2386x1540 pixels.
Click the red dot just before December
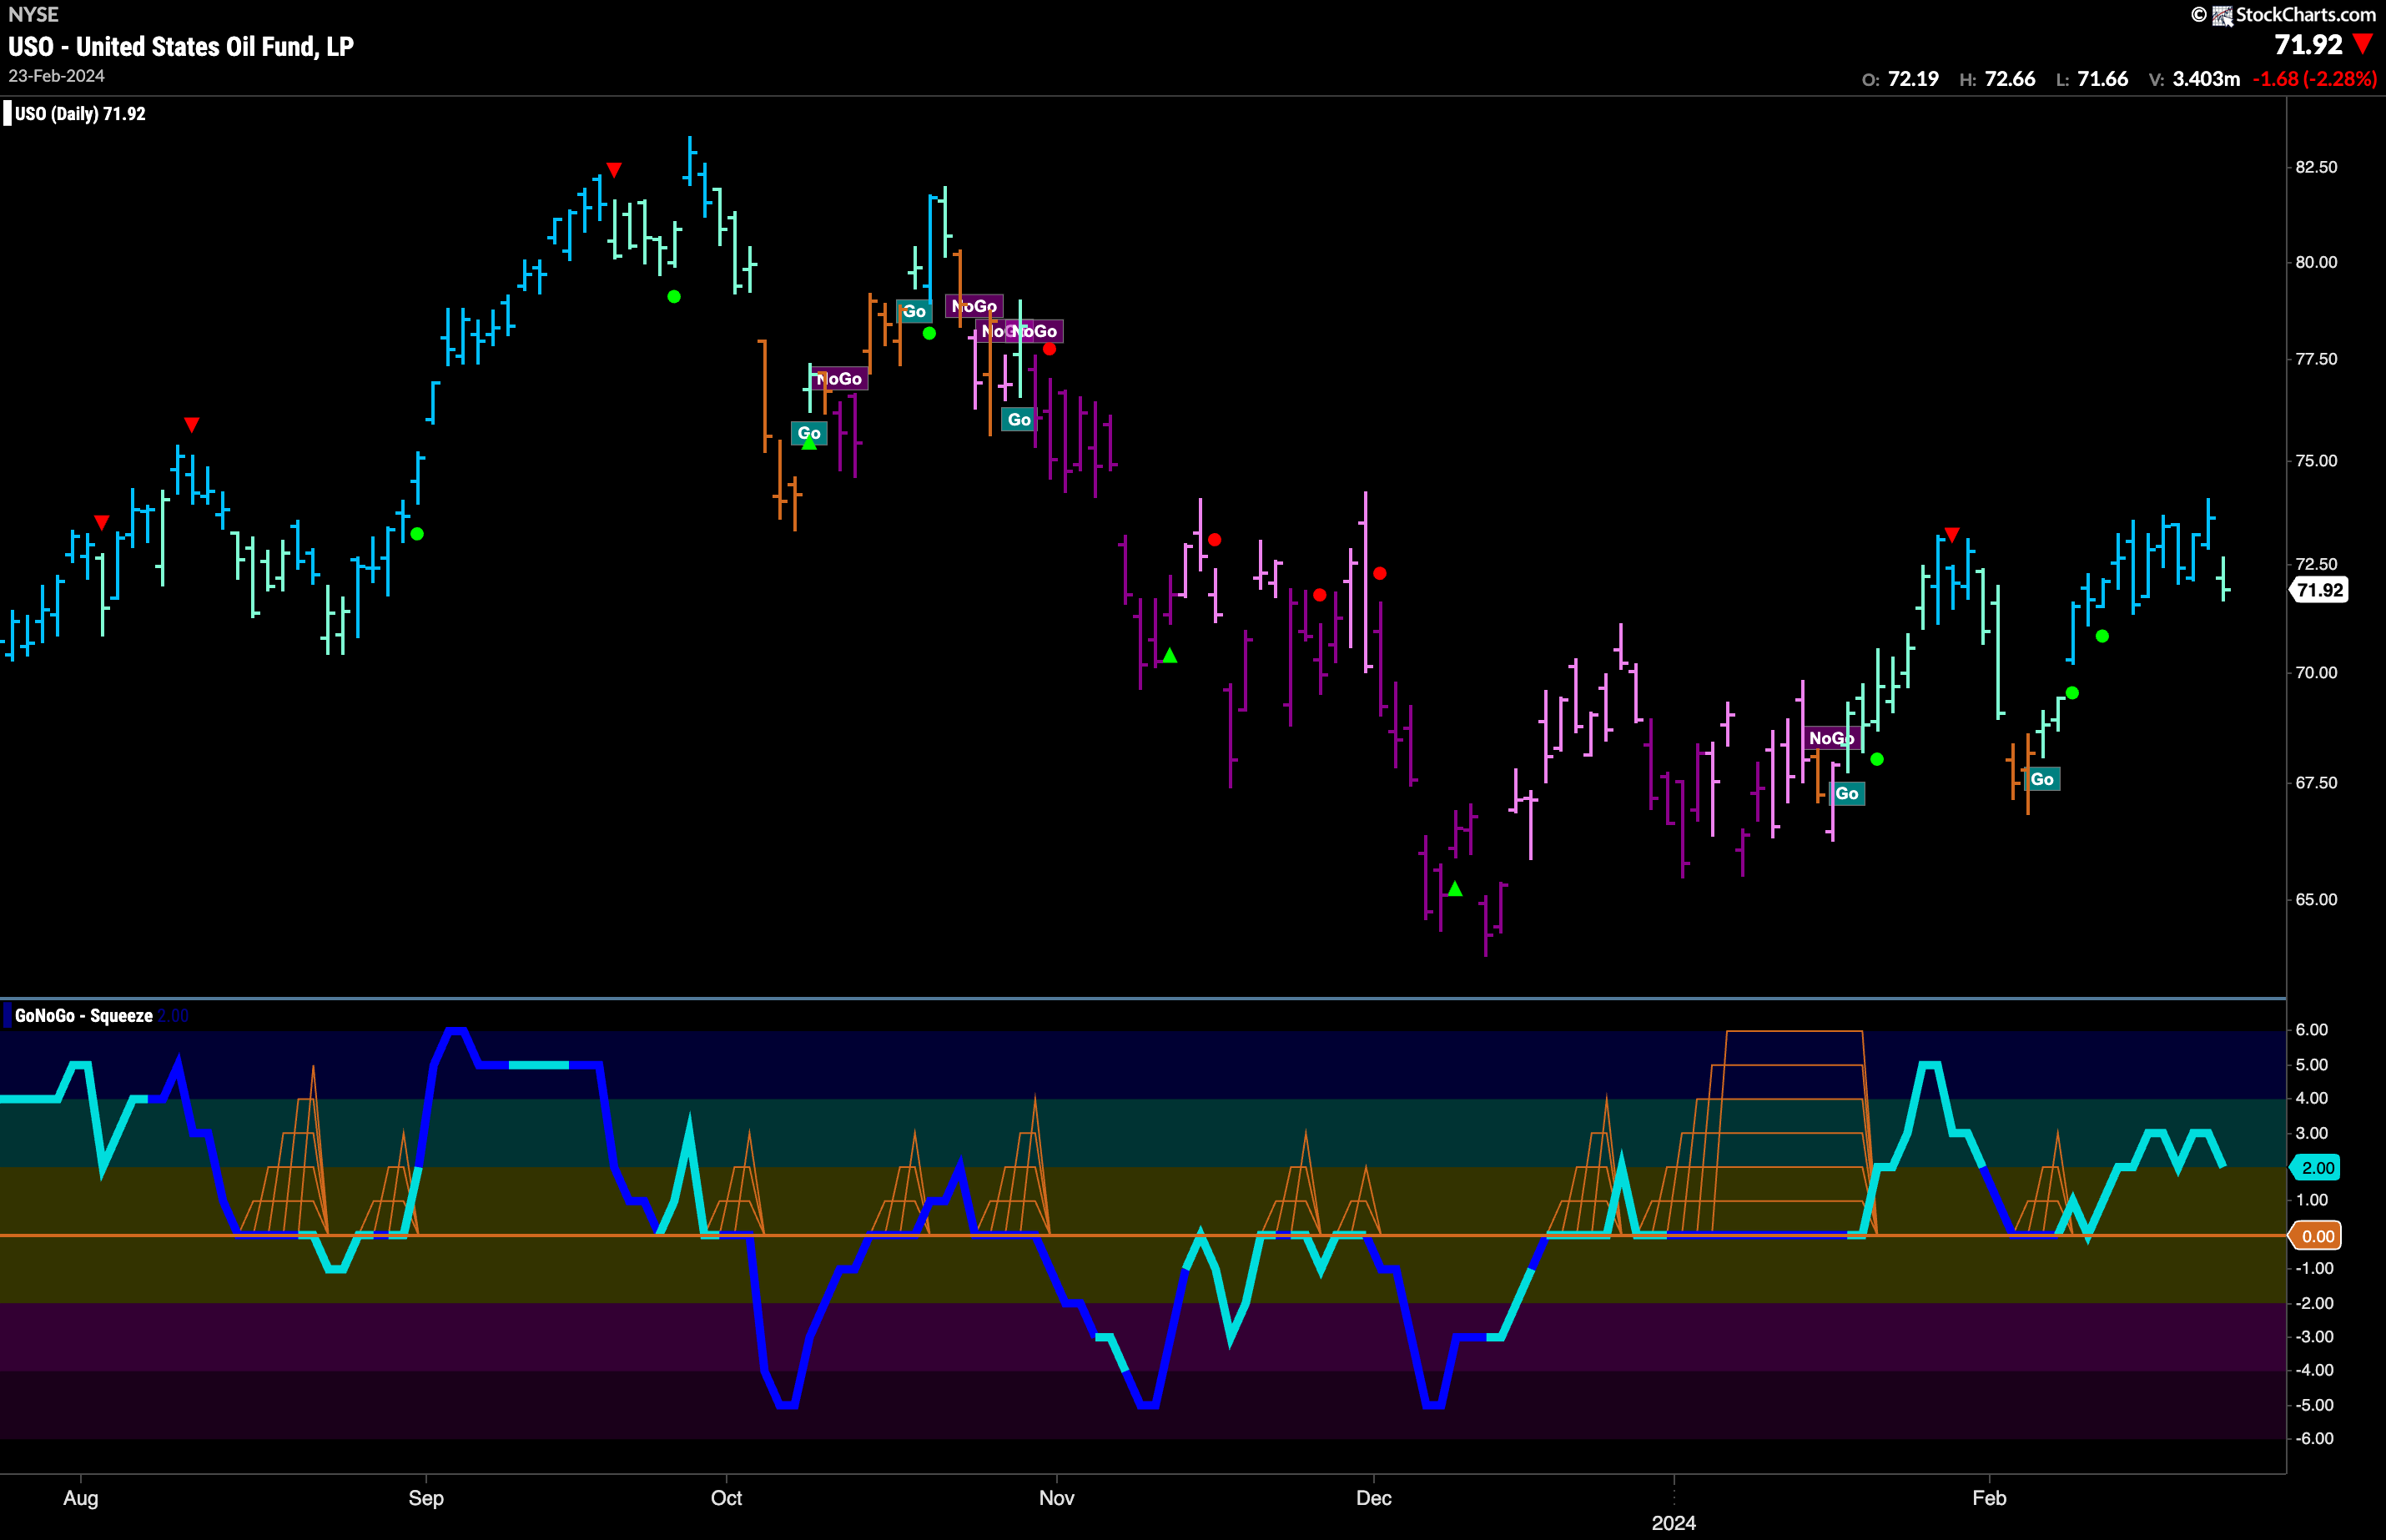coord(1320,595)
